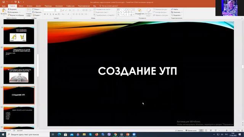The width and height of the screenshot is (244, 137).
Task: Switch to Normal view in status bar
Action: (x=201, y=131)
